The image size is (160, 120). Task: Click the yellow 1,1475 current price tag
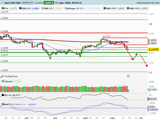point(154,50)
